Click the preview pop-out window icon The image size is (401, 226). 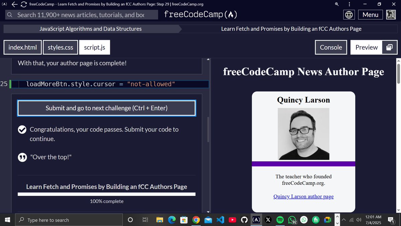(389, 48)
